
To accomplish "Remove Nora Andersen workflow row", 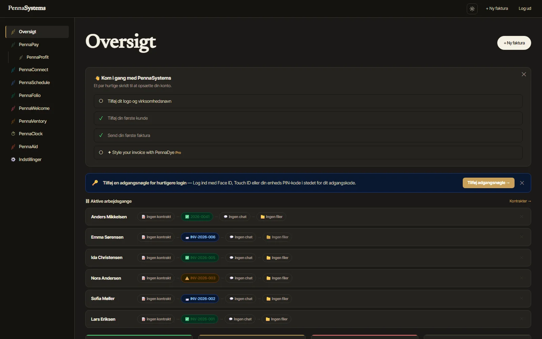I will point(522,278).
